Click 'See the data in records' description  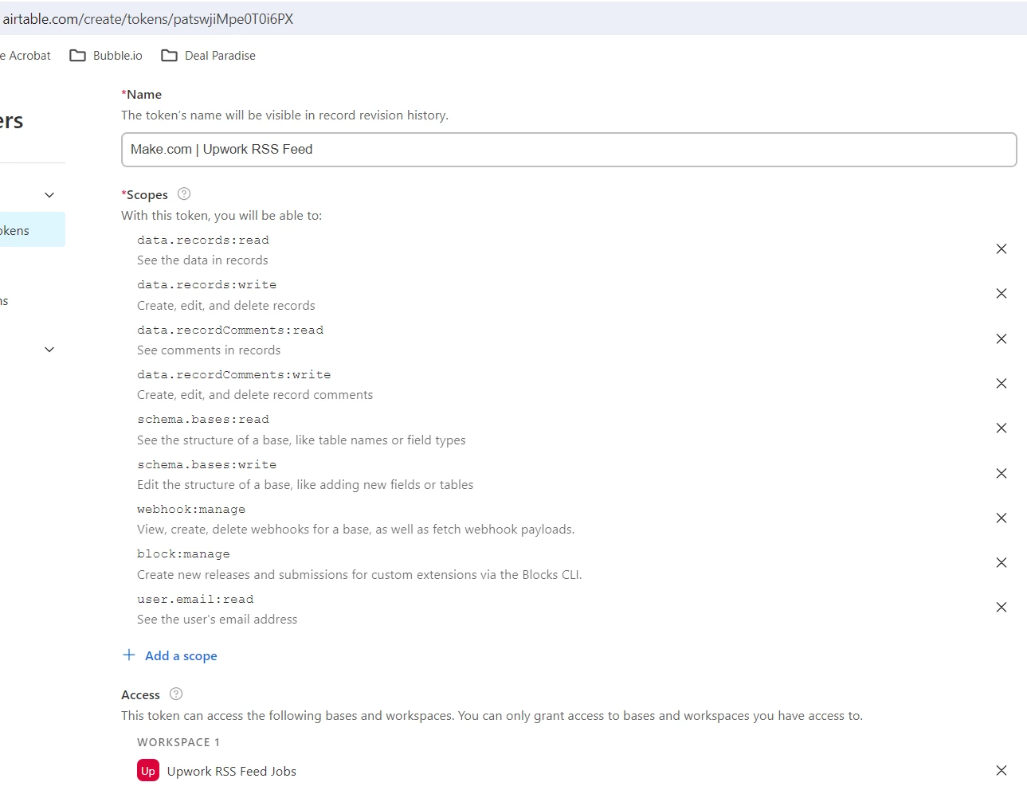[x=202, y=260]
